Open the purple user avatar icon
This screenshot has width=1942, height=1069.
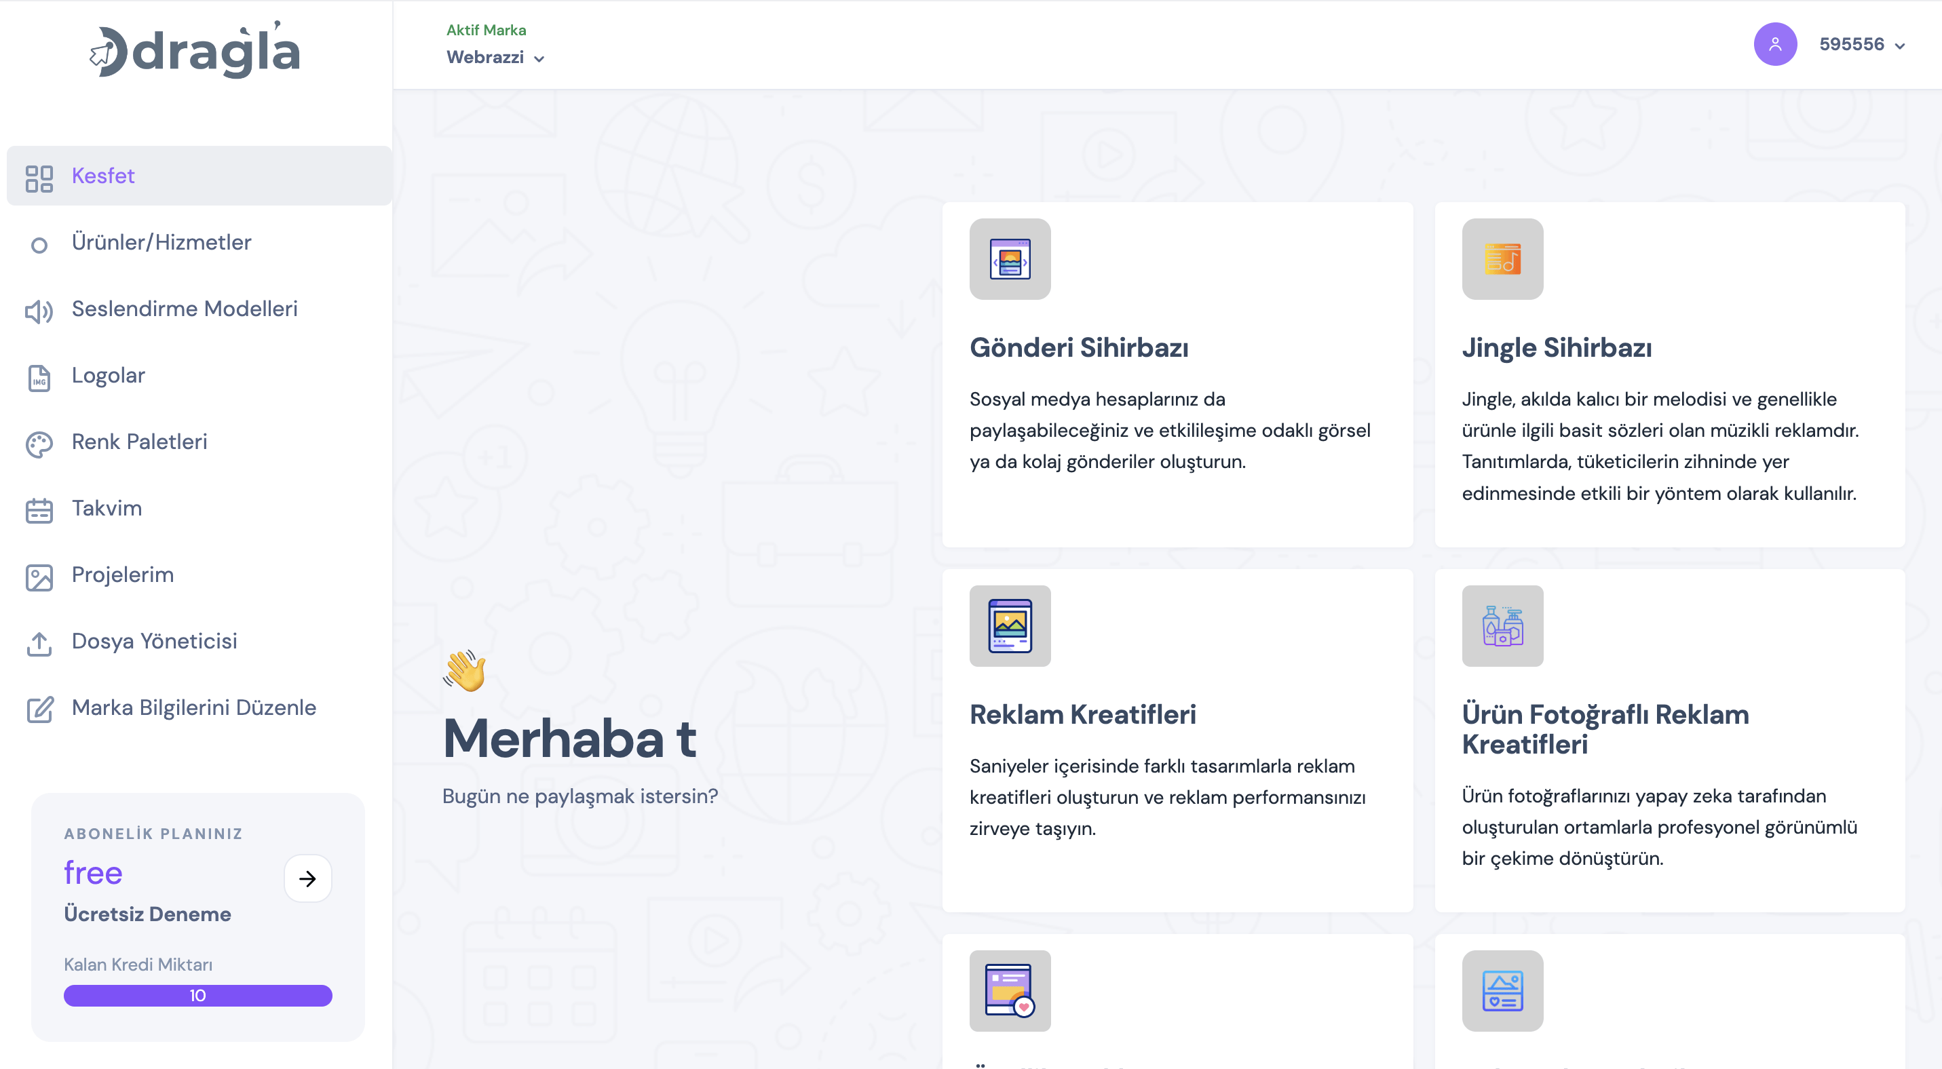[x=1774, y=45]
